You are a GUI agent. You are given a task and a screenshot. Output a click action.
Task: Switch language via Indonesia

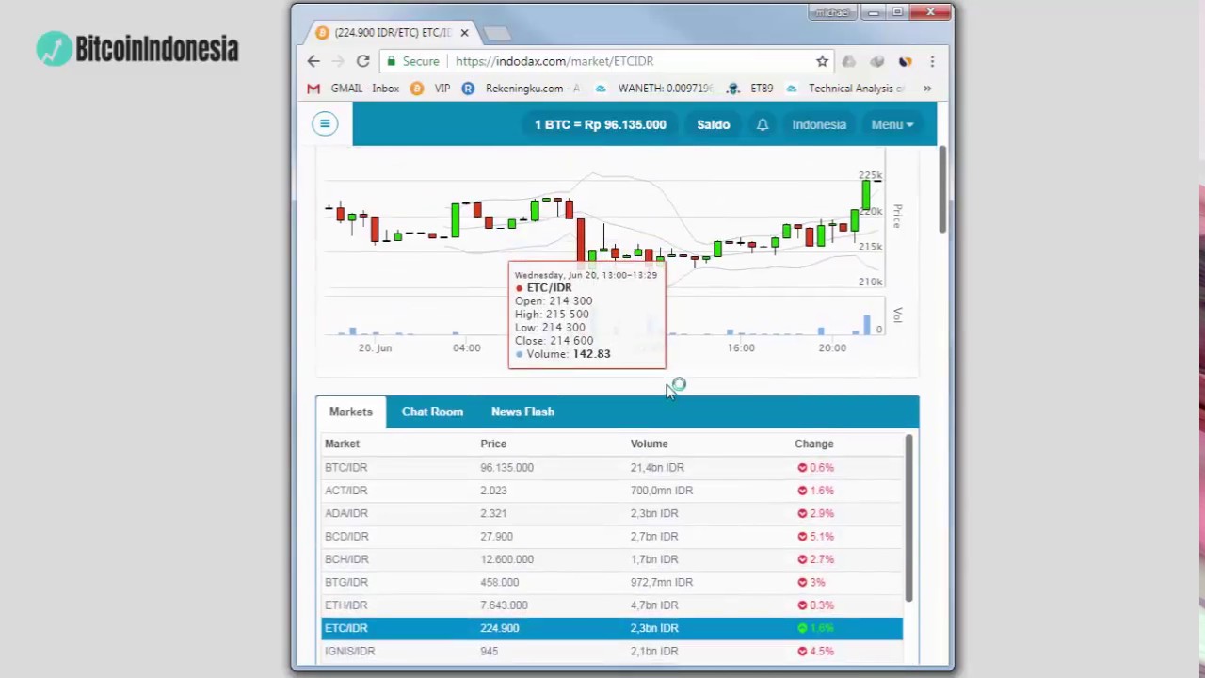tap(819, 124)
